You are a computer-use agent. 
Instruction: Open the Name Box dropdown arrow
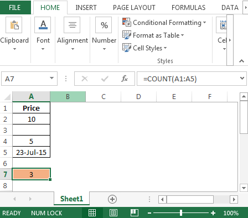tap(52, 78)
